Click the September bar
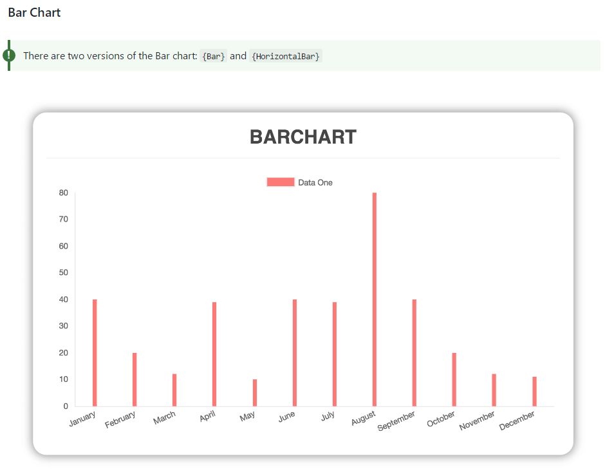 point(414,352)
